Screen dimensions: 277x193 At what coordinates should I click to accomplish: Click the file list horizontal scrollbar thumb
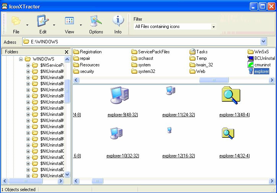214,80
